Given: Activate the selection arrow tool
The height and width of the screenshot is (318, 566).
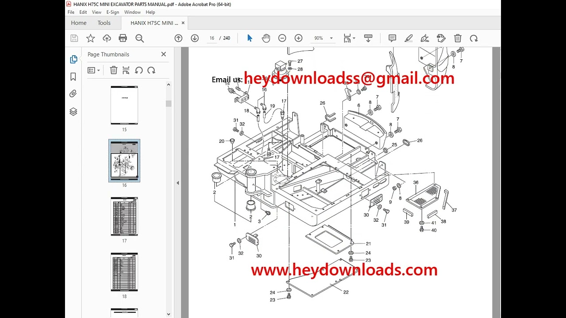Looking at the screenshot, I should point(249,38).
